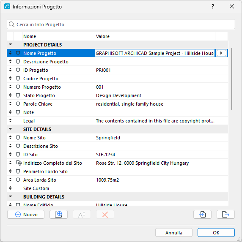242x242 pixels.
Task: Click the location shield icon beside Indirizzo Completo del Sito
Action: pyautogui.click(x=19, y=163)
